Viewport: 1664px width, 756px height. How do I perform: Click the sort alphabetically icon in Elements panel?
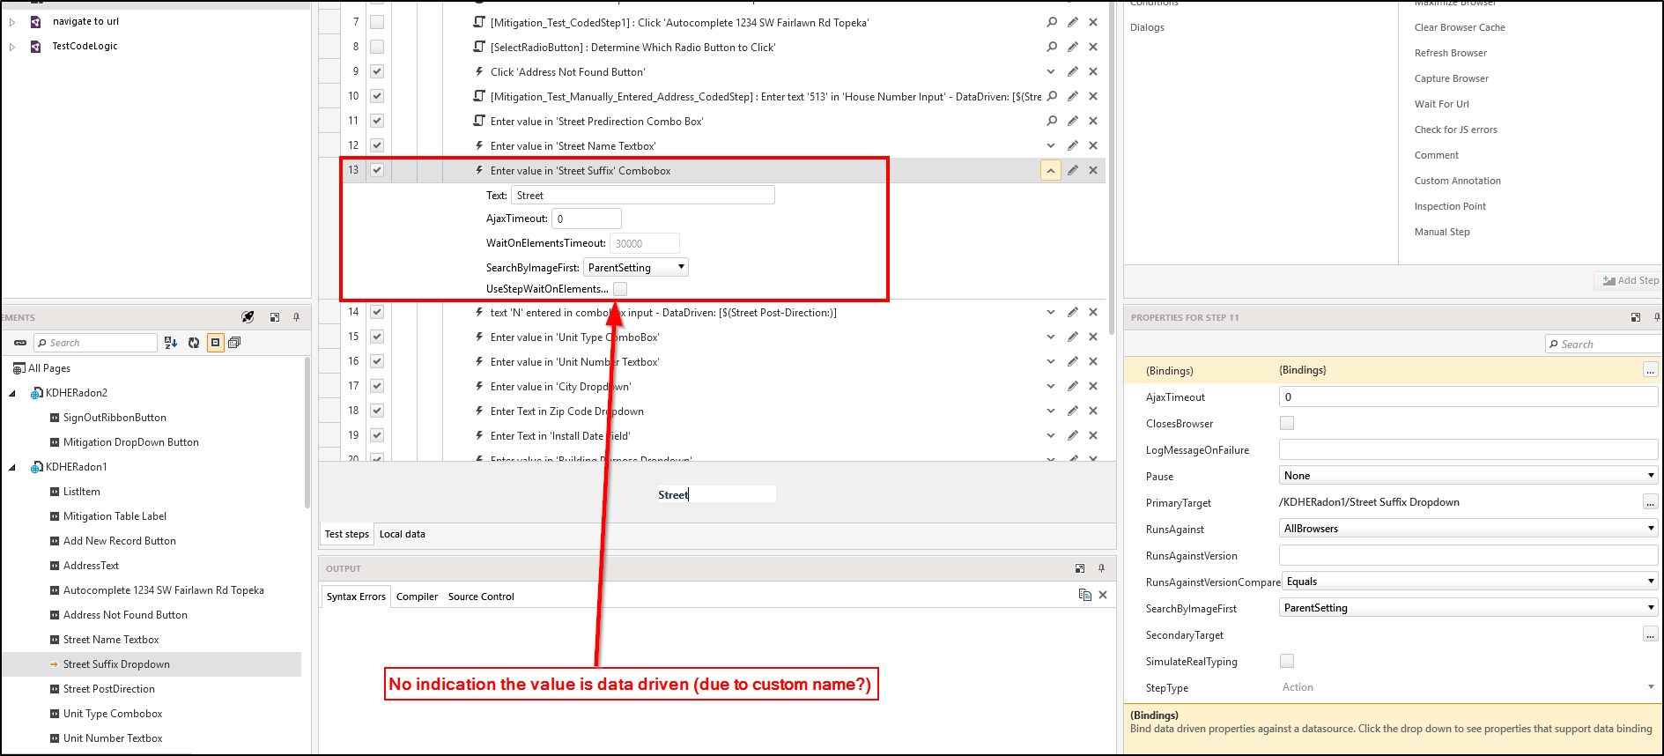pyautogui.click(x=171, y=343)
